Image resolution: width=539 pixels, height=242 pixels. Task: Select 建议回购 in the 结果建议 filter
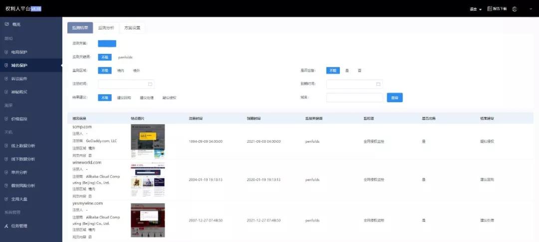coord(124,98)
